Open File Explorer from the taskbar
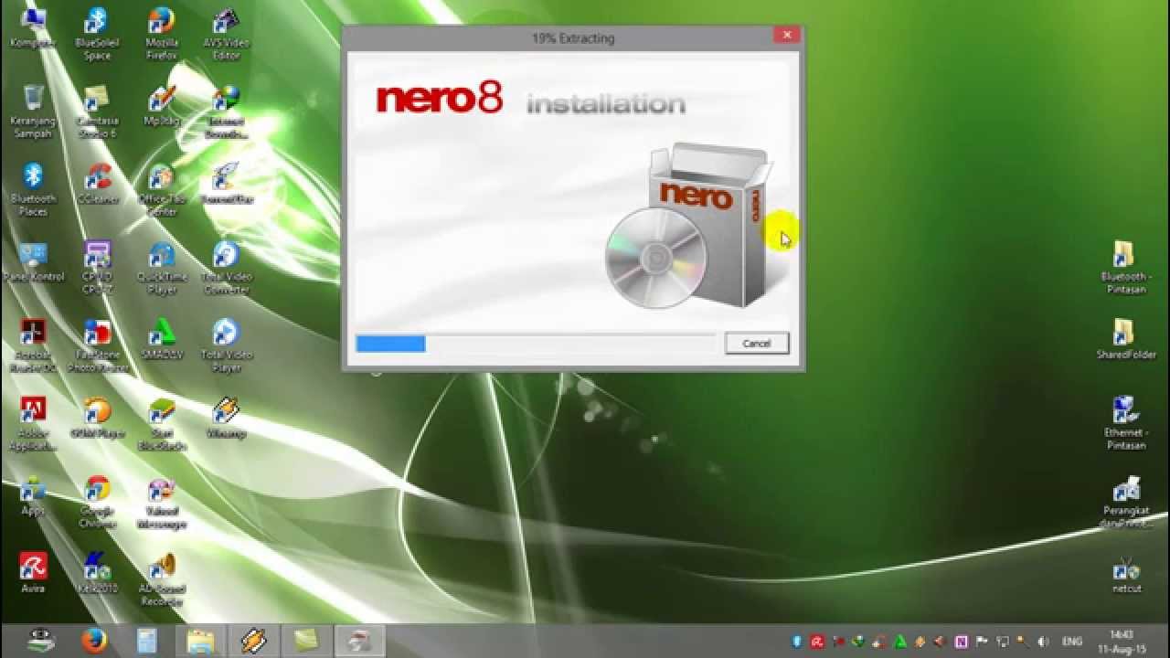The image size is (1170, 658). click(201, 642)
